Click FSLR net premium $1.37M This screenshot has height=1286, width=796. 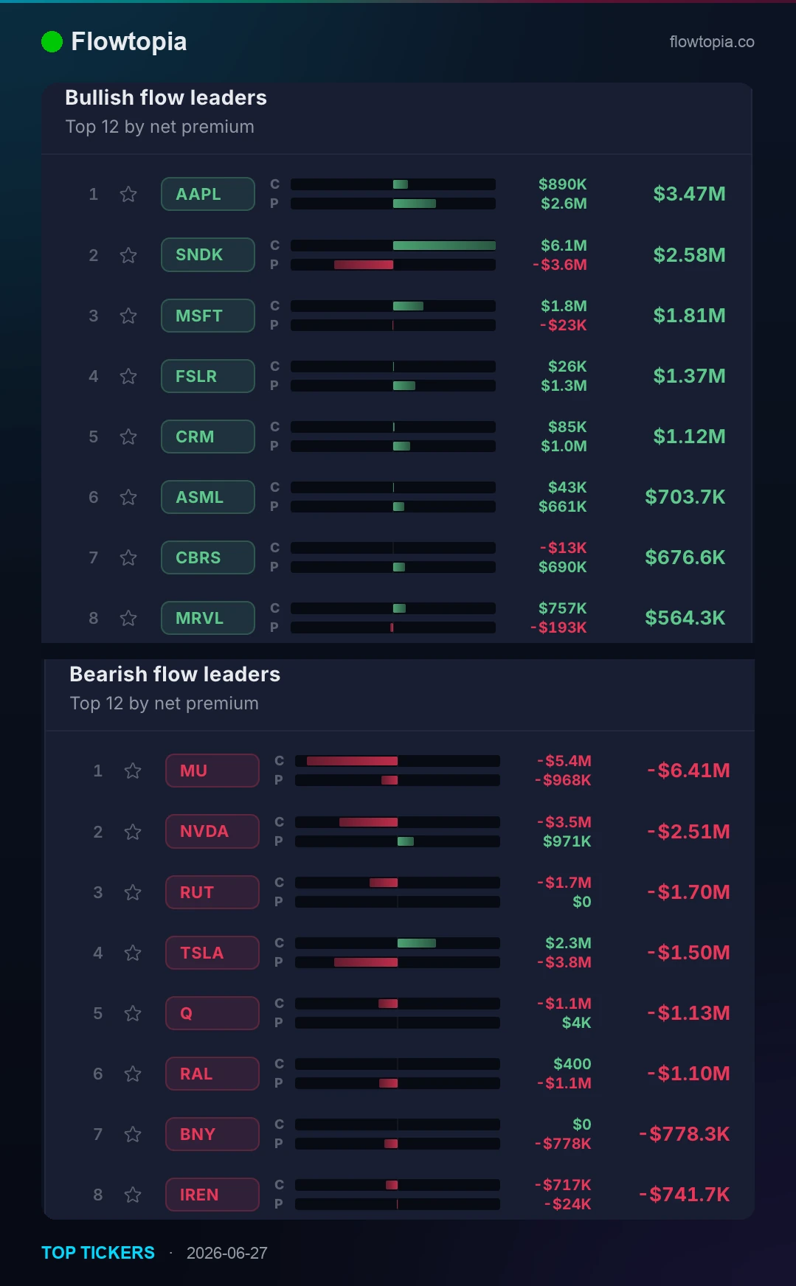click(x=689, y=376)
